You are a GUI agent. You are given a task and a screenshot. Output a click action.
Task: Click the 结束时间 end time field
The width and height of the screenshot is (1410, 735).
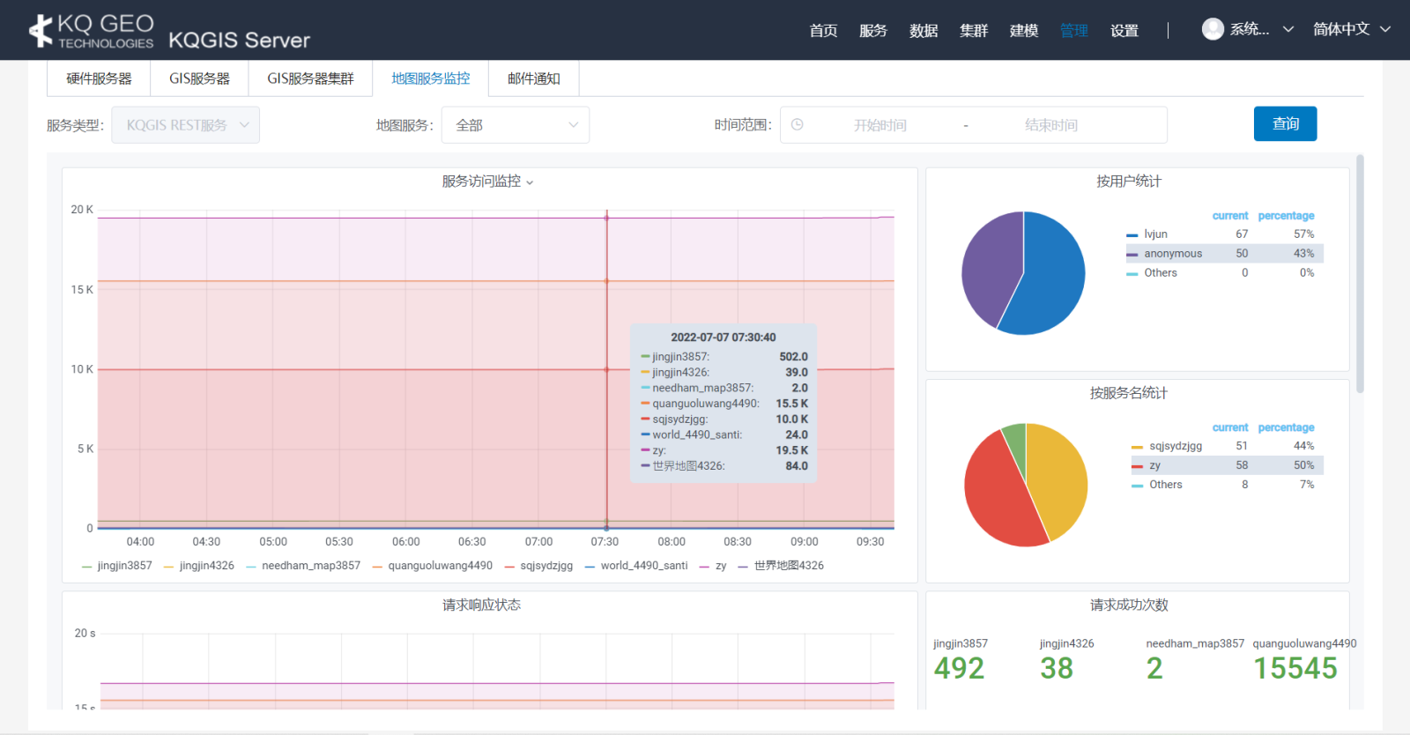click(x=1051, y=125)
